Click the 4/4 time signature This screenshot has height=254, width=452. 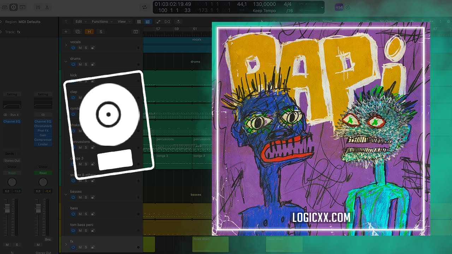(x=287, y=4)
